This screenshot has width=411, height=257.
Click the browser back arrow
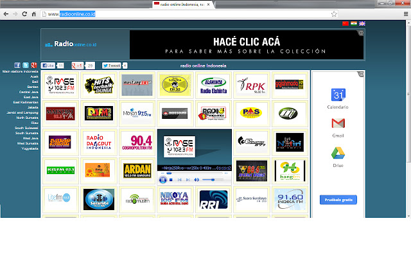(6, 14)
